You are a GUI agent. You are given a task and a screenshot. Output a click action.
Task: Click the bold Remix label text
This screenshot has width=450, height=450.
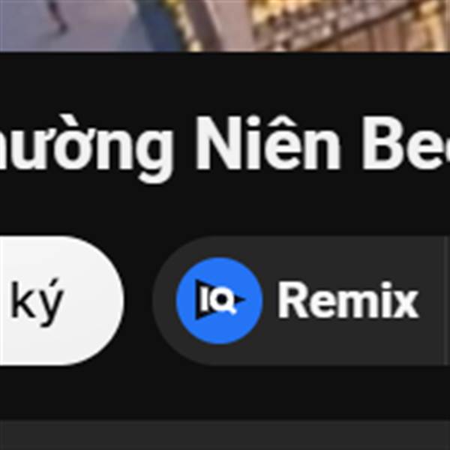(348, 301)
